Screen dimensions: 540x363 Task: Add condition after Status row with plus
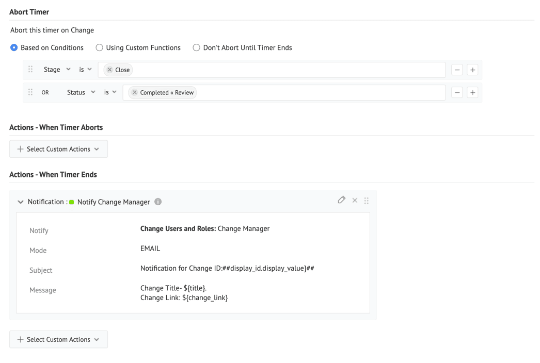472,92
